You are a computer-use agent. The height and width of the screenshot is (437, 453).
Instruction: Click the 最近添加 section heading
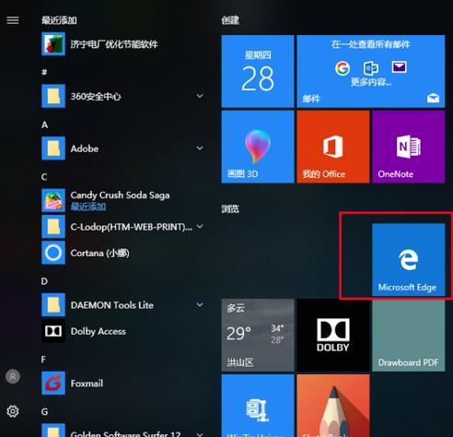(x=59, y=20)
